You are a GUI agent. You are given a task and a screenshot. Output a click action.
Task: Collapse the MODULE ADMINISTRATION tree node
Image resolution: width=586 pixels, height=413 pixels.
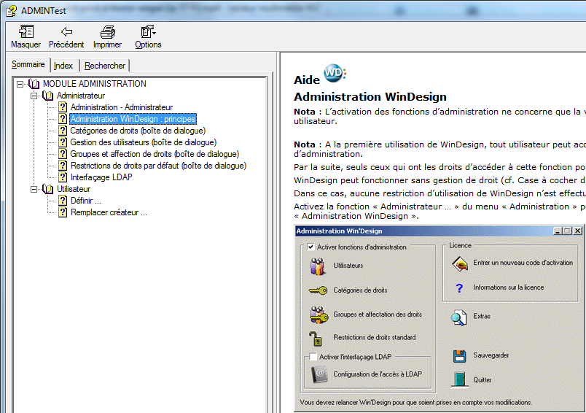coord(20,84)
